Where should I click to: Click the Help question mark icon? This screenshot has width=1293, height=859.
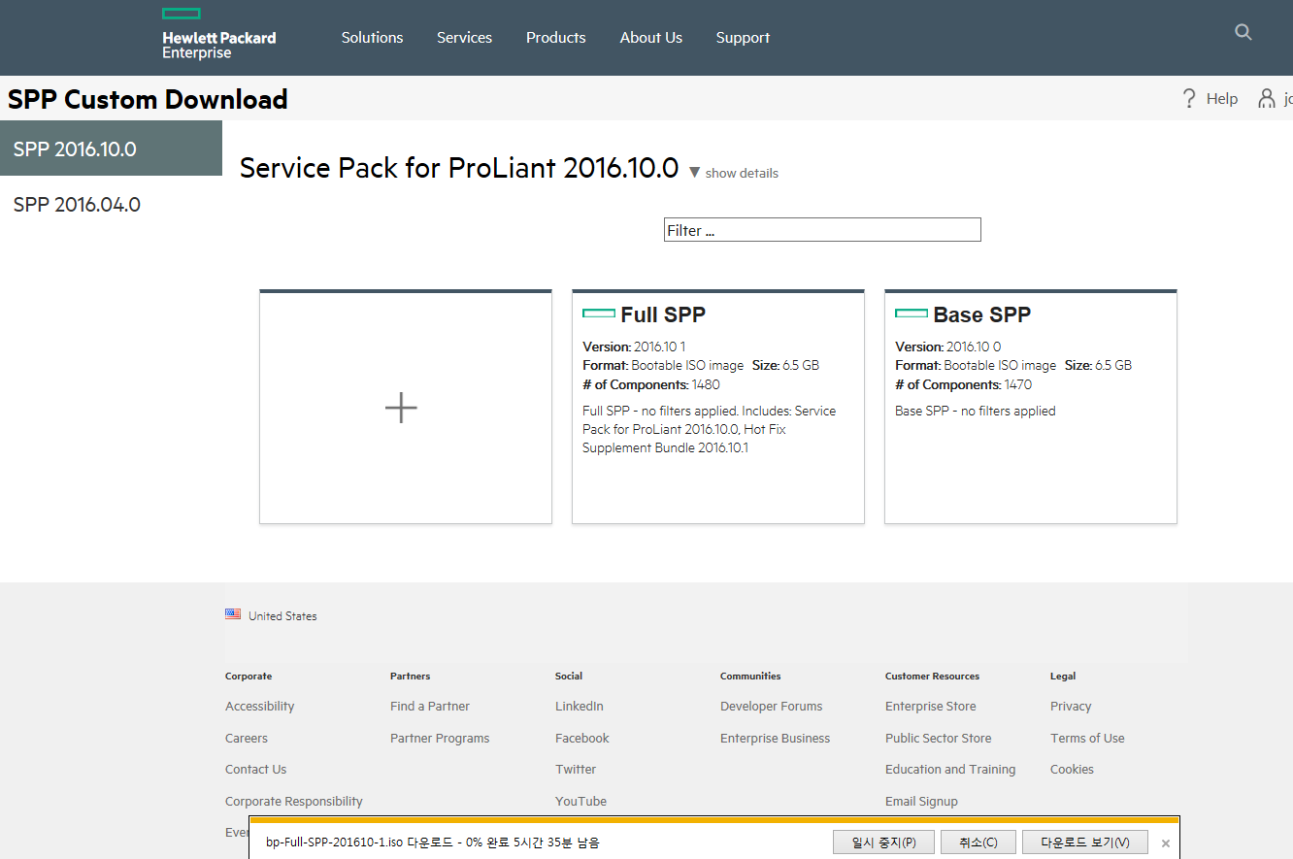[1189, 98]
